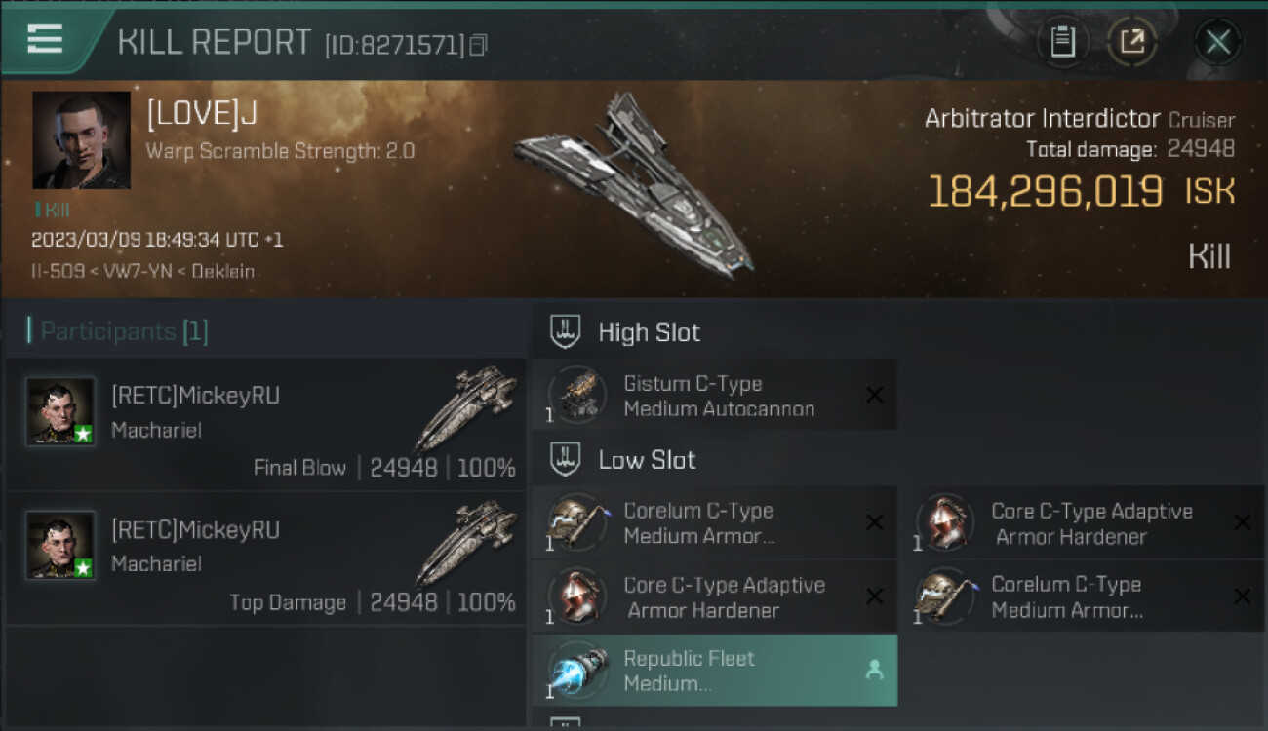Open [LOVE]J pilot portrait
The width and height of the screenshot is (1268, 731).
(x=81, y=140)
